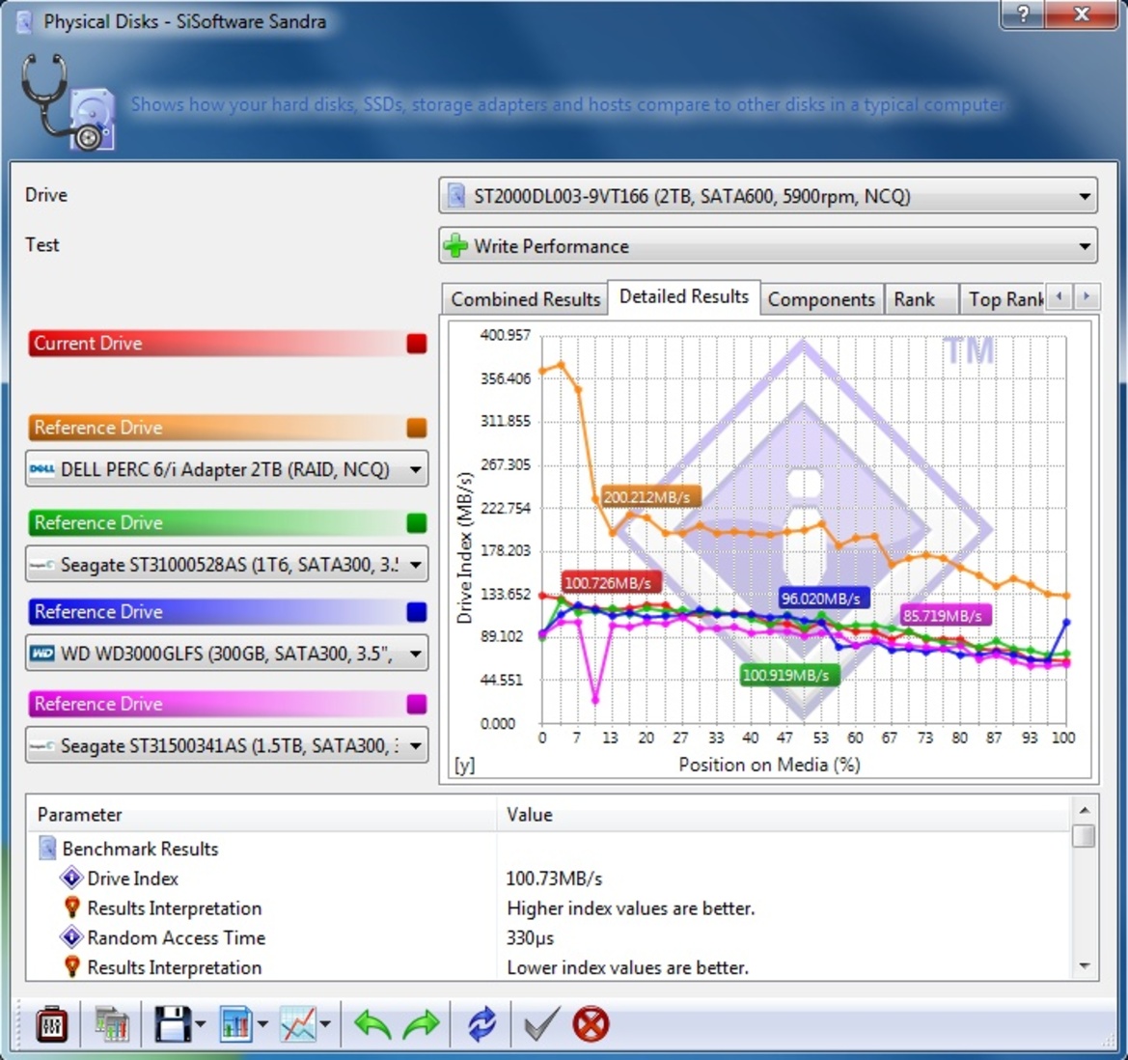This screenshot has height=1060, width=1128.
Task: Click the Value column header
Action: [x=784, y=815]
